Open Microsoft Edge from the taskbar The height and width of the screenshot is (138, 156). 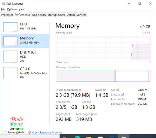click(x=77, y=137)
